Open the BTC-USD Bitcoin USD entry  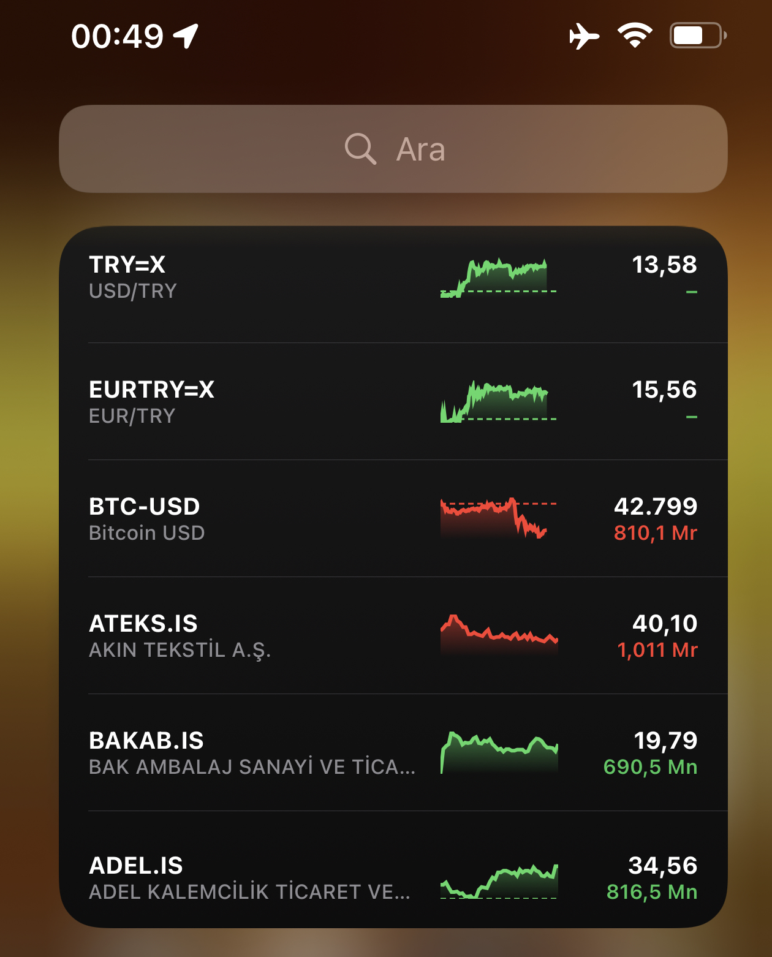coord(393,518)
